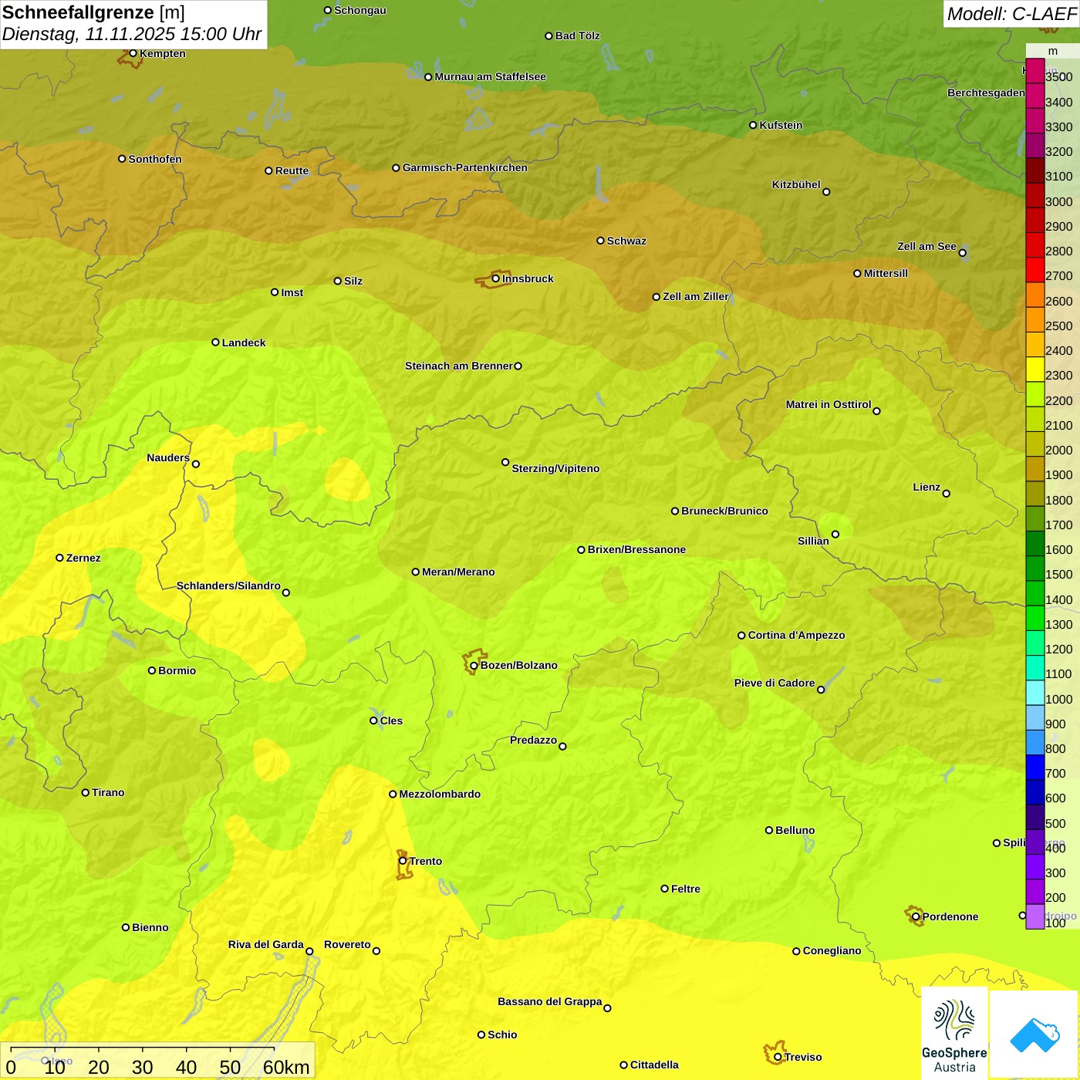Image resolution: width=1080 pixels, height=1080 pixels.
Task: Click the Nauders marker circle
Action: [196, 464]
